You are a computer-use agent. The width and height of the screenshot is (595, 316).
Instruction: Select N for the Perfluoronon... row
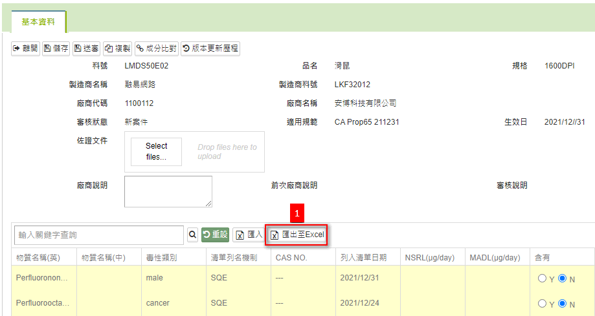[x=562, y=279]
